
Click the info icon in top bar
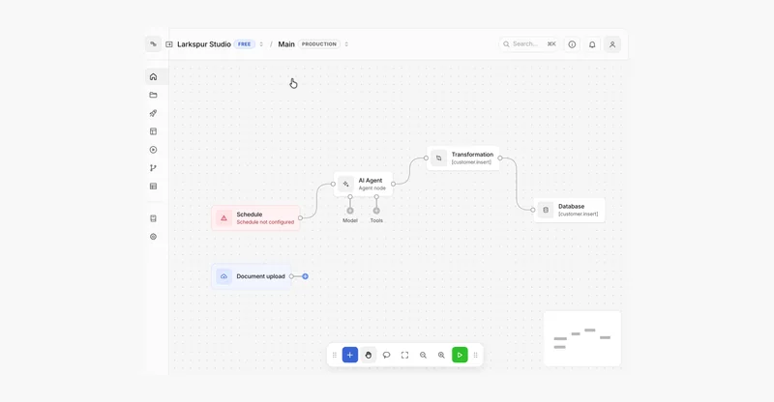(x=572, y=44)
